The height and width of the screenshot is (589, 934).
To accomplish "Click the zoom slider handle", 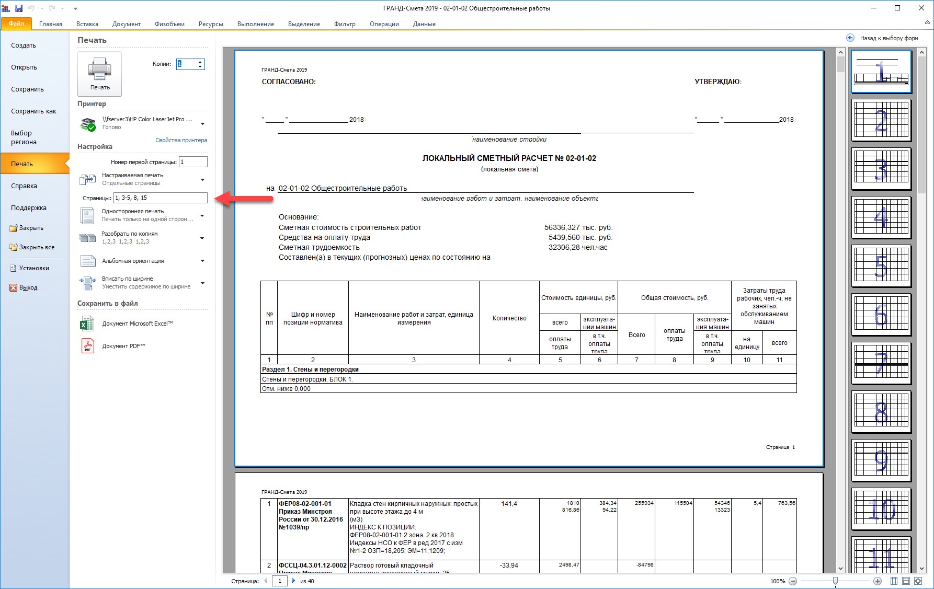I will point(835,581).
